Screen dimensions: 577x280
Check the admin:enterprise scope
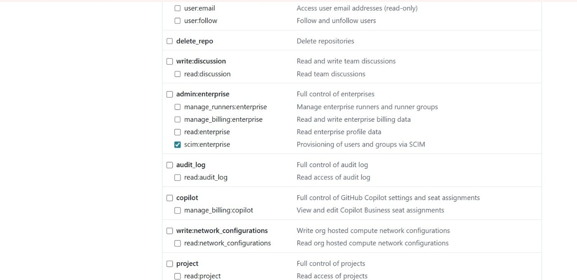click(170, 94)
